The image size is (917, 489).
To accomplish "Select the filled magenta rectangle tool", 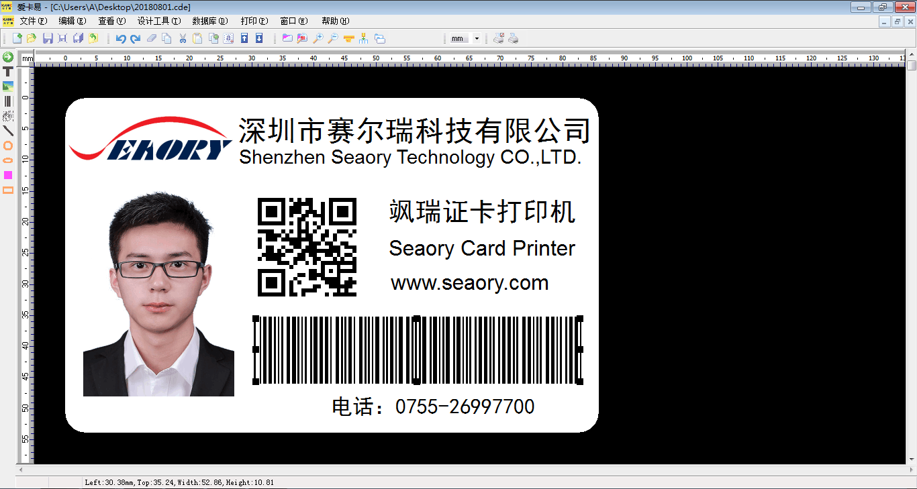I will coord(8,175).
